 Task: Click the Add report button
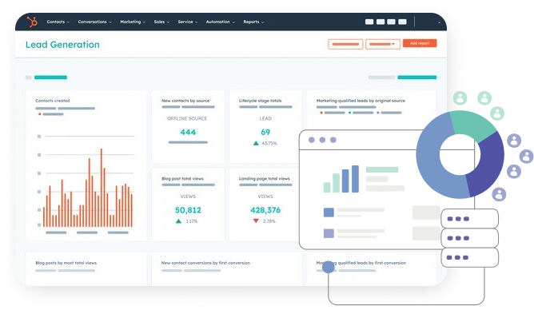pos(420,44)
